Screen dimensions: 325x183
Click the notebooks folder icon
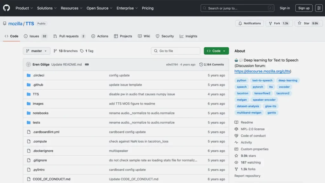point(29,113)
